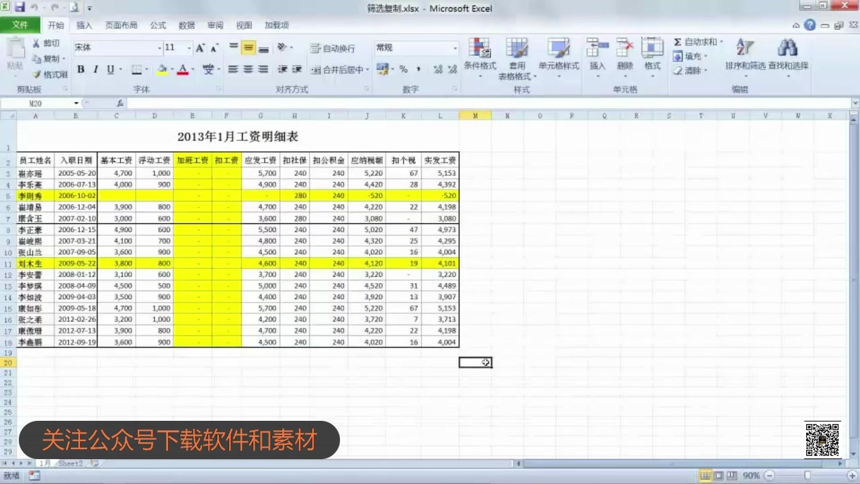Open Cell Styles (单元格样式) gallery
The width and height of the screenshot is (860, 484).
(558, 58)
